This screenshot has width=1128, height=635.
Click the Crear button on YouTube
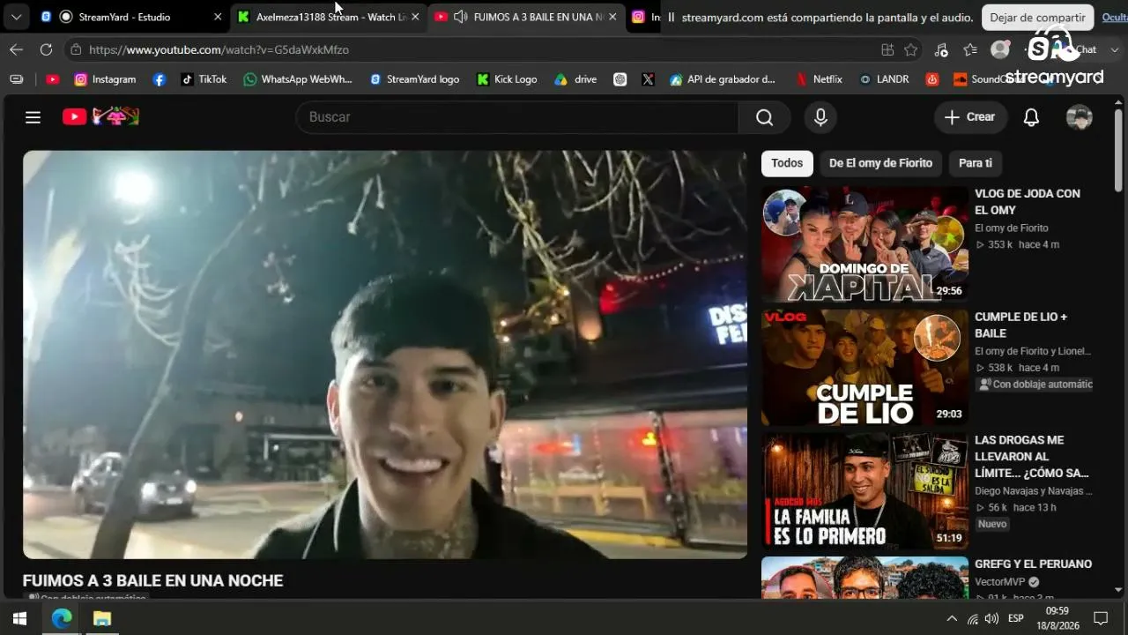tap(970, 117)
